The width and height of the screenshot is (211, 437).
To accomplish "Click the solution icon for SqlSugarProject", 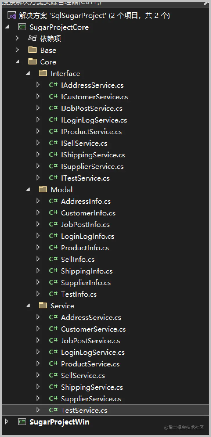I will click(x=12, y=15).
